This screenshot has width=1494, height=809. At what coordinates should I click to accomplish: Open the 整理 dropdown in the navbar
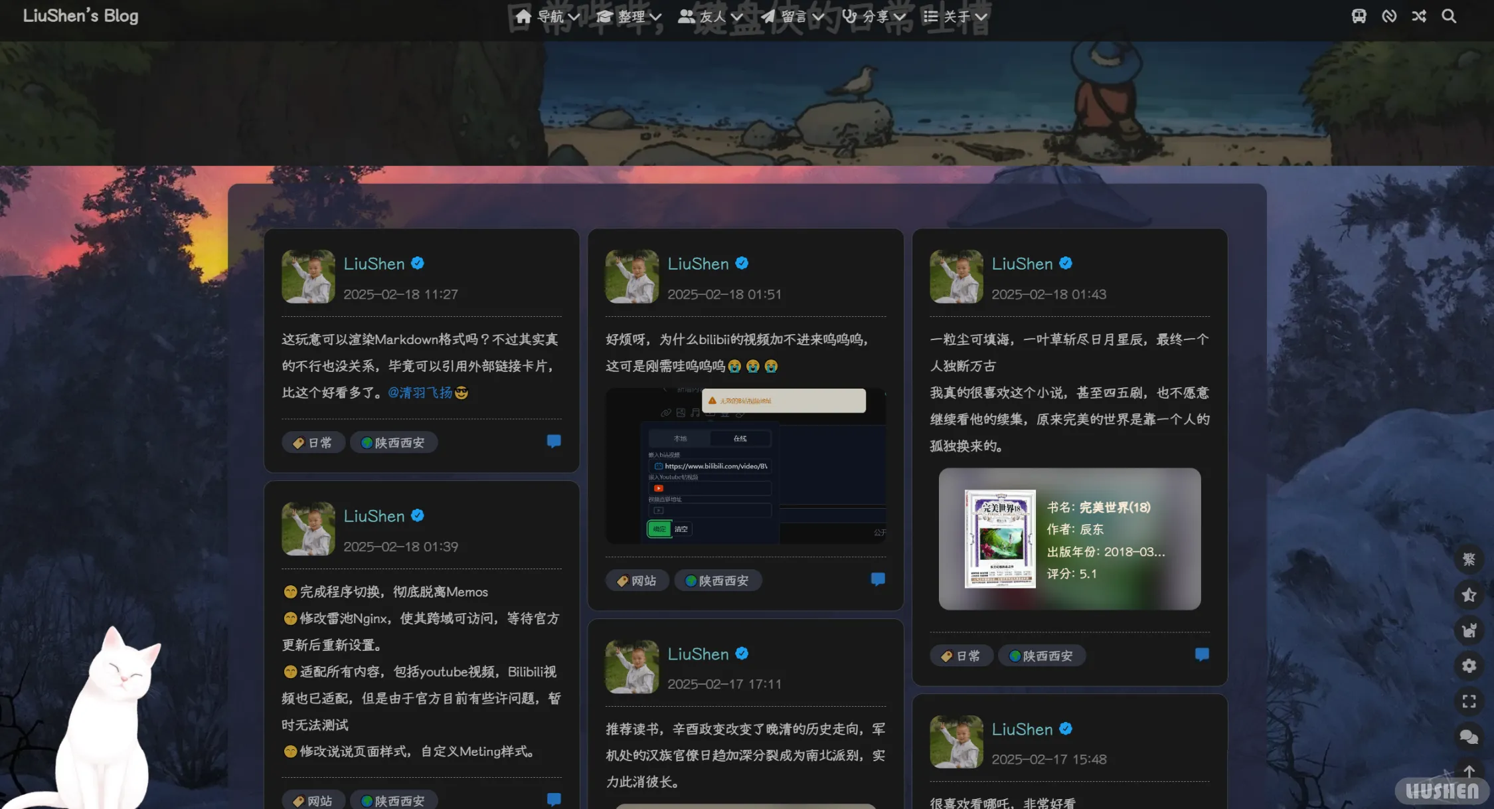click(x=630, y=16)
